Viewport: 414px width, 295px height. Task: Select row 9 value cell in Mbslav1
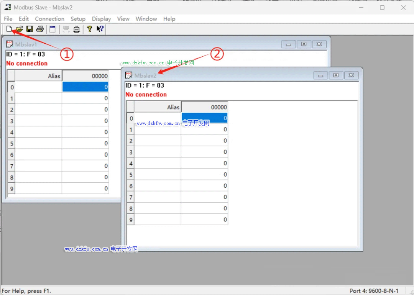tap(85, 188)
